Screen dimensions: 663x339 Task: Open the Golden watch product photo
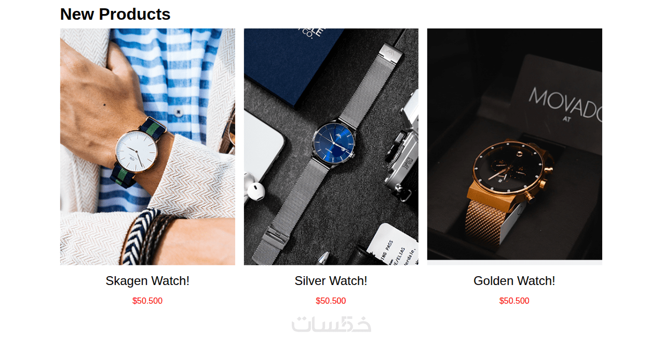(515, 144)
